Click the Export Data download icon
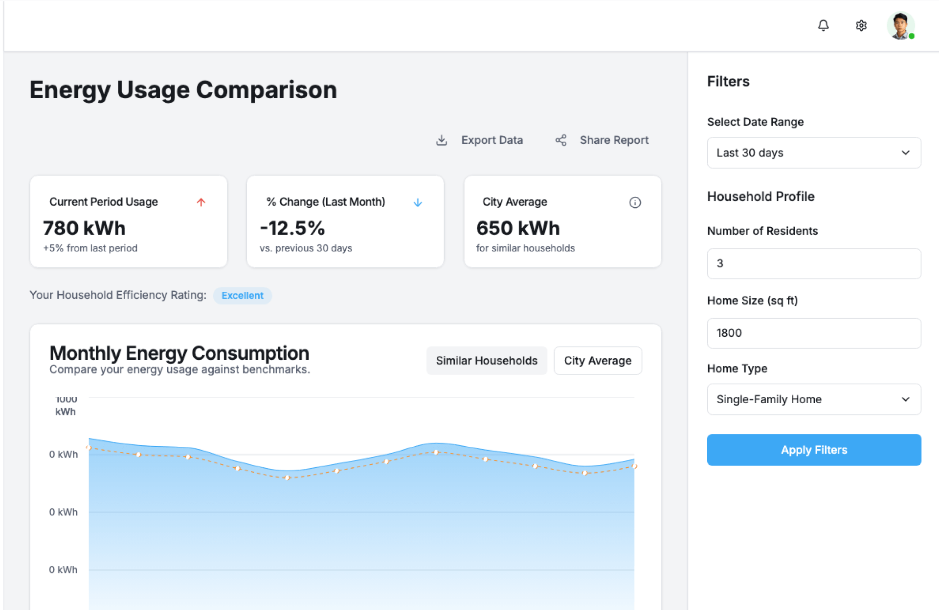 click(x=442, y=140)
